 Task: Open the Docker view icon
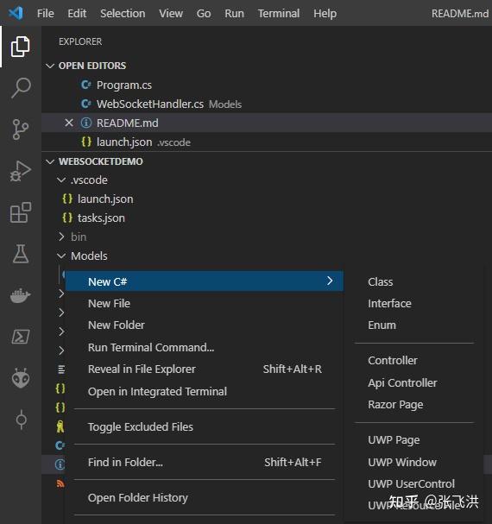(x=21, y=295)
